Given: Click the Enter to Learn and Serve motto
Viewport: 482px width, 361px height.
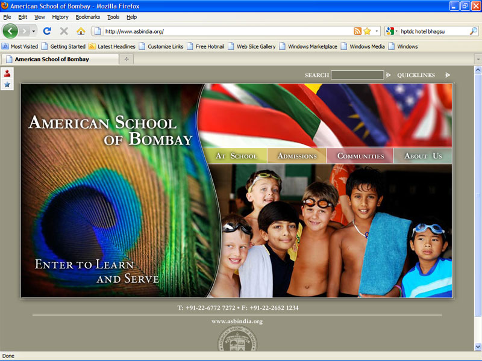Looking at the screenshot, I should [x=97, y=271].
